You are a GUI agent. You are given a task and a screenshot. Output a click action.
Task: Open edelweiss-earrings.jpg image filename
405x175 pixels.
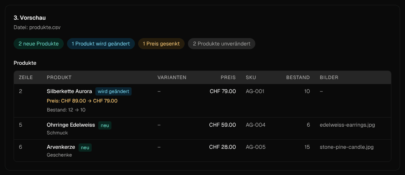pos(347,125)
